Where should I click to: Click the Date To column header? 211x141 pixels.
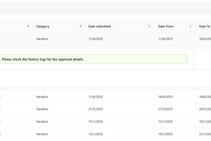click(x=204, y=26)
